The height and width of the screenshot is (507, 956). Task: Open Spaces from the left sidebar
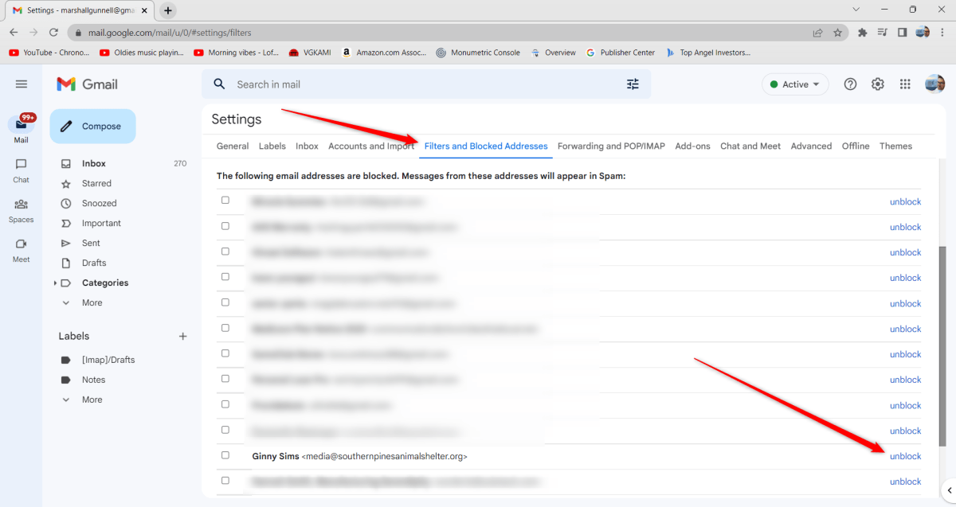click(x=20, y=207)
